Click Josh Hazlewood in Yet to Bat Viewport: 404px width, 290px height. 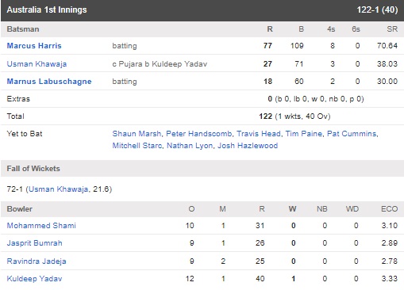click(248, 146)
